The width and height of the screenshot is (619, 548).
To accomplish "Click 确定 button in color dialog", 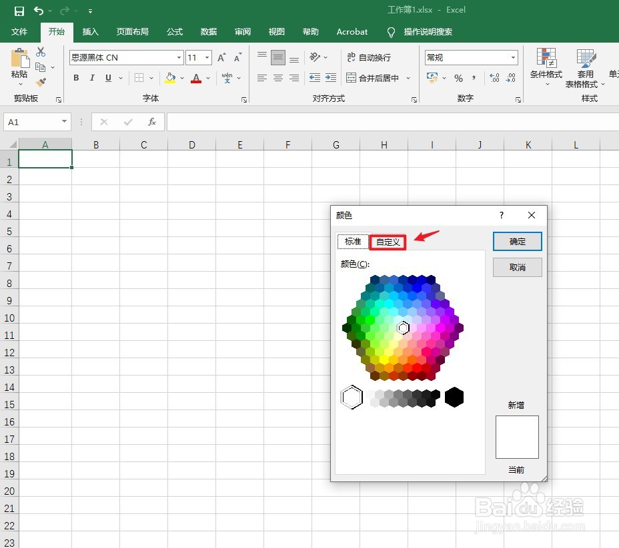I will [517, 242].
